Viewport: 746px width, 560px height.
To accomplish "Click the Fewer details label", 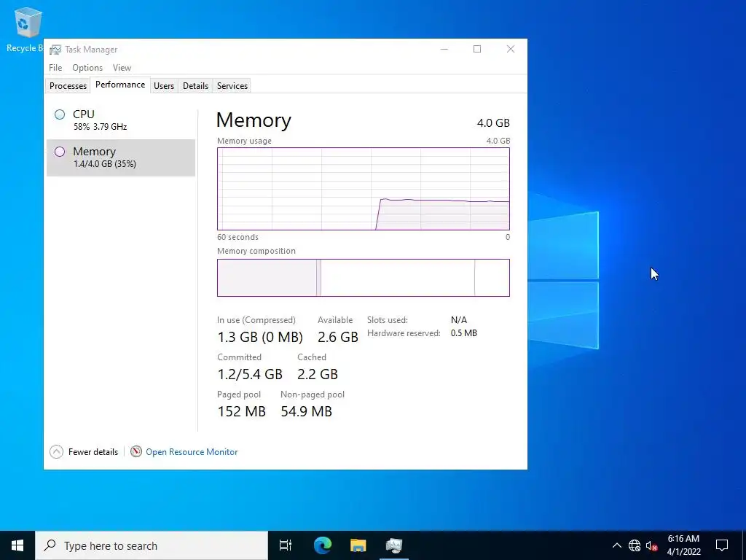I will tap(93, 452).
